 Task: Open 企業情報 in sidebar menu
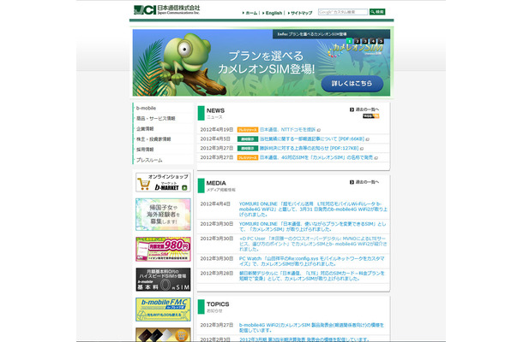click(145, 129)
